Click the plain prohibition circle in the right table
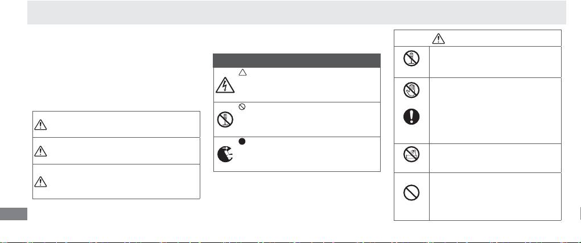 coord(411,193)
